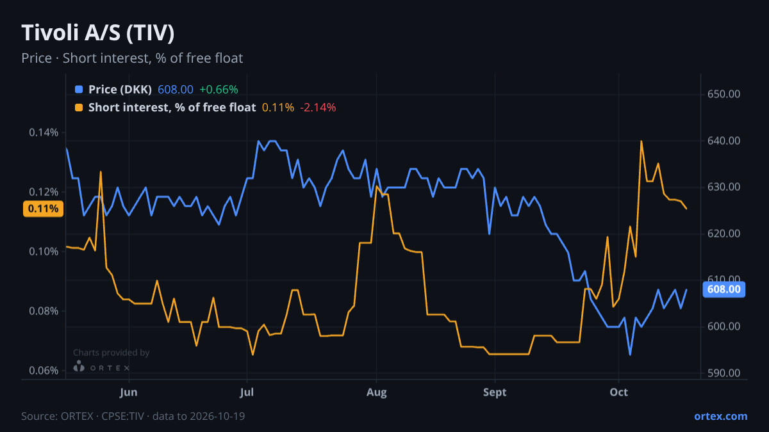Open the ortex.com link
Screen dimensions: 769x432
[720, 416]
